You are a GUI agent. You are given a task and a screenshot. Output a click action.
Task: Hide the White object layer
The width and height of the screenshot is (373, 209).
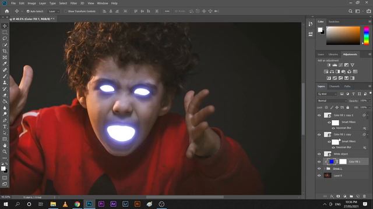click(x=319, y=154)
